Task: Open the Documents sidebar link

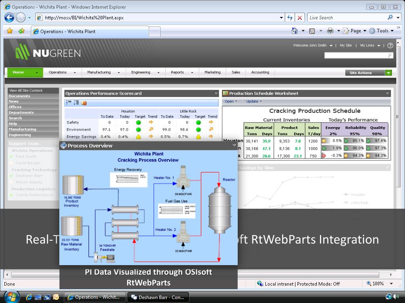Action: pyautogui.click(x=19, y=96)
